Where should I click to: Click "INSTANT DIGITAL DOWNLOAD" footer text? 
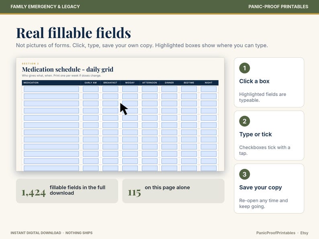(x=36, y=233)
